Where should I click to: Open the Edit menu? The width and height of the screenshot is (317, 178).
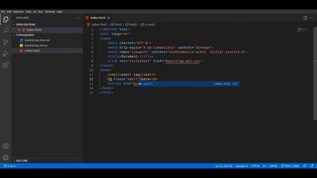pyautogui.click(x=9, y=12)
